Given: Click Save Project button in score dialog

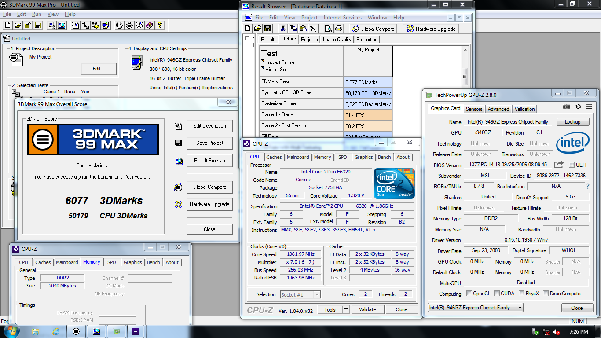Looking at the screenshot, I should 209,143.
